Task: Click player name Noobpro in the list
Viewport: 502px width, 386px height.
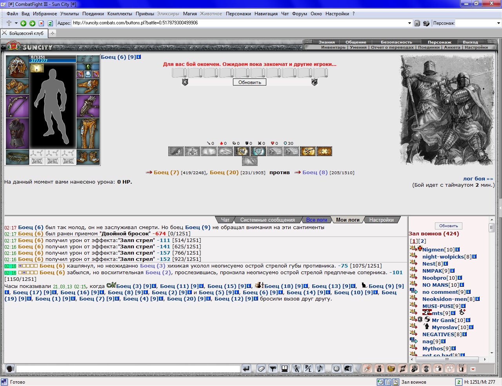Action: [435, 278]
